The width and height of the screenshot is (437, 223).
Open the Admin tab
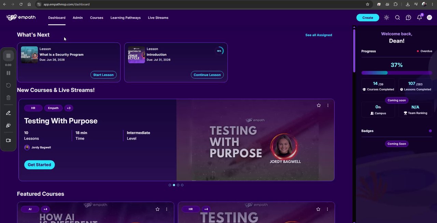77,18
